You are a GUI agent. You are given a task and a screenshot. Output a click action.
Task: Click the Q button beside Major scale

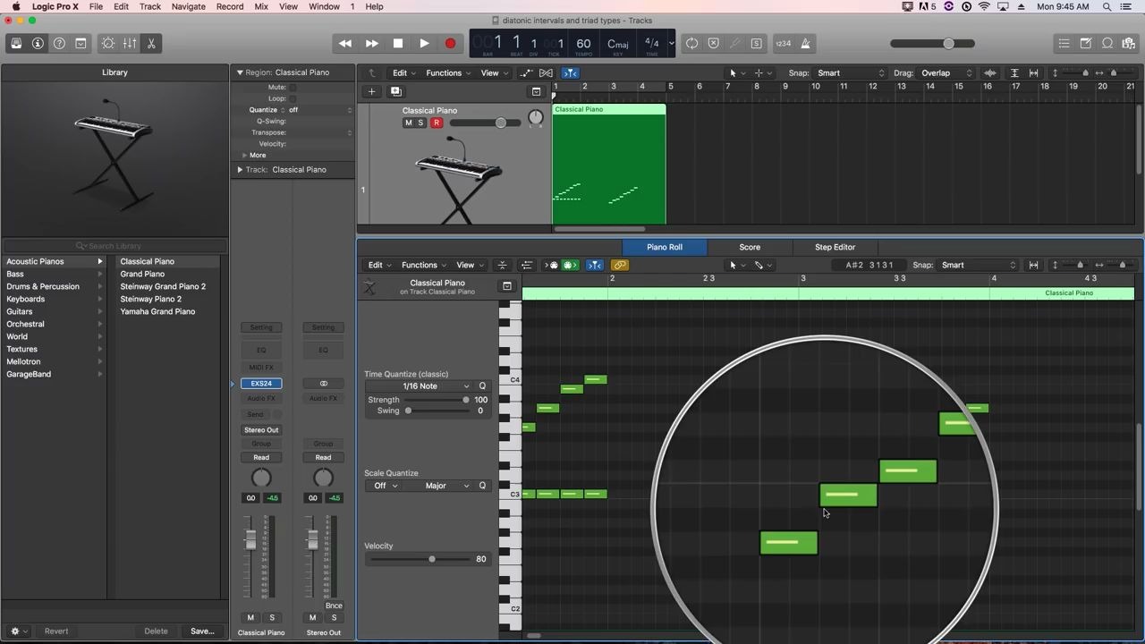click(x=482, y=486)
